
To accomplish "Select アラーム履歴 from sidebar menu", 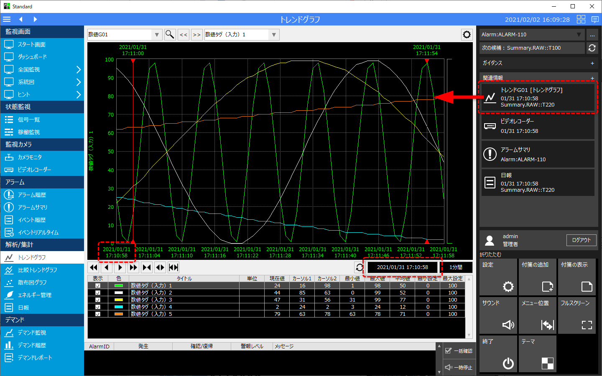I will [x=32, y=195].
